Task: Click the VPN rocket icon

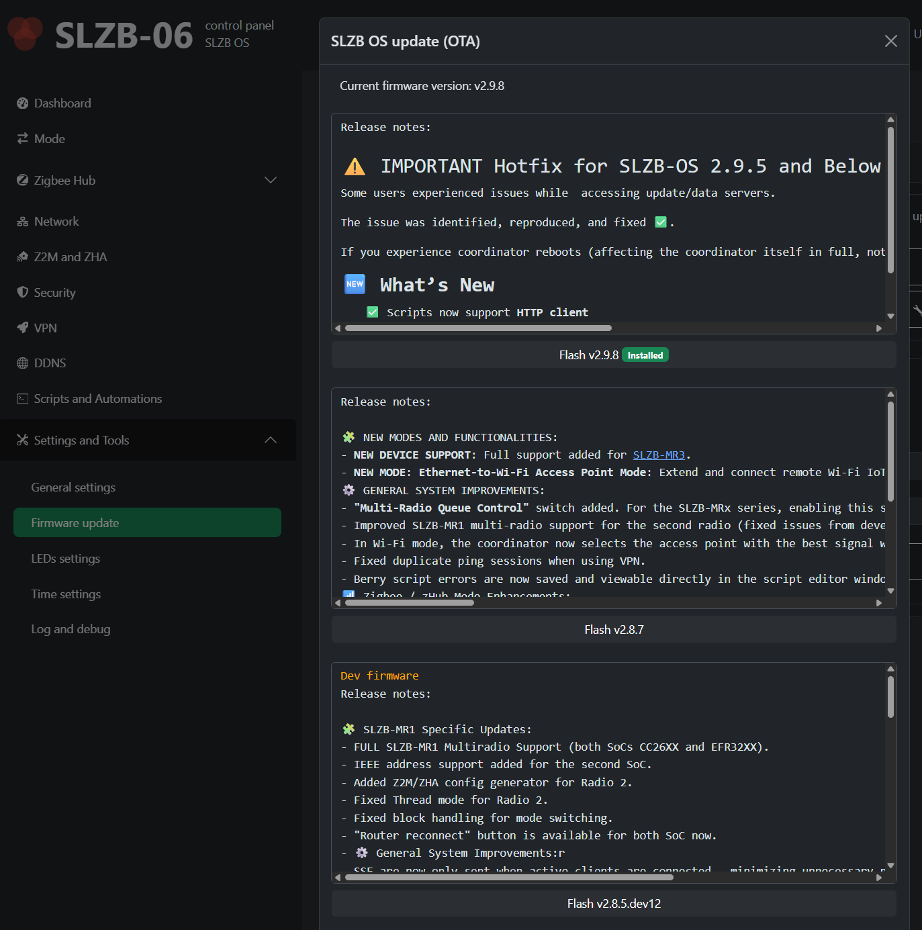Action: 23,328
